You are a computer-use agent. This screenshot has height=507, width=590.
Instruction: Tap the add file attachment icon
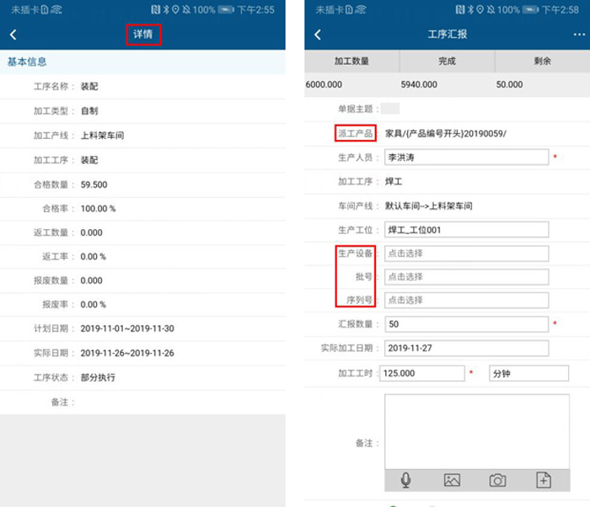coord(544,479)
